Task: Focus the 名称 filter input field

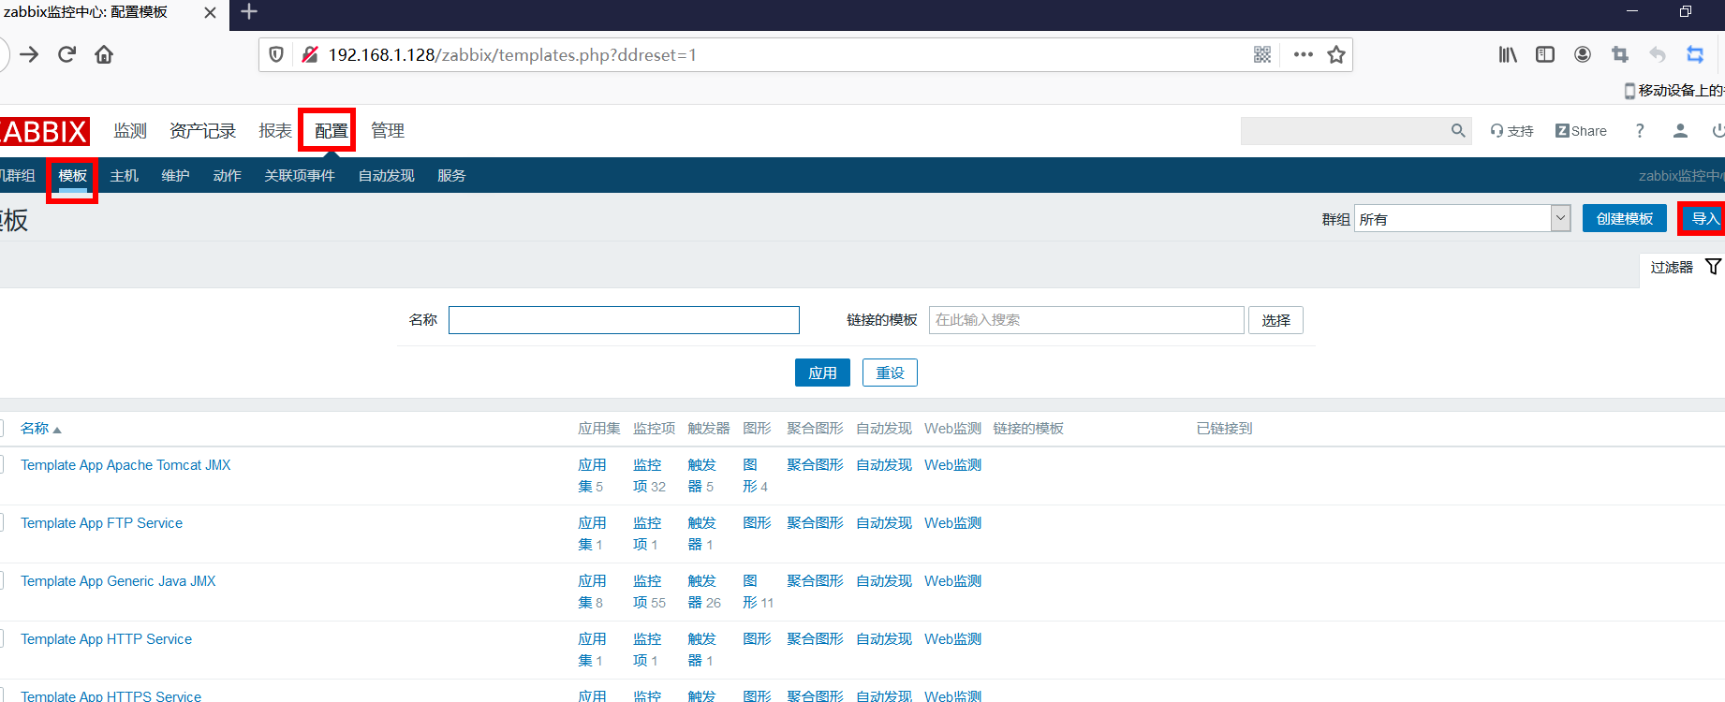Action: (624, 320)
